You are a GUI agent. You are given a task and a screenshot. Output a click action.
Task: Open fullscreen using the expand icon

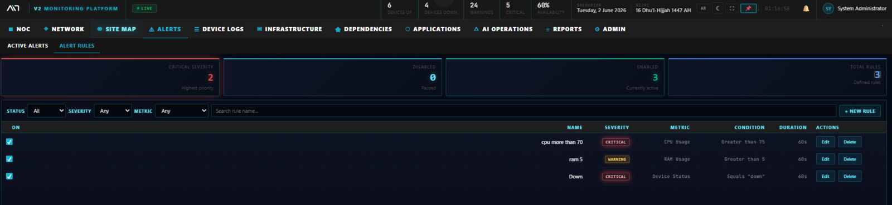(732, 8)
